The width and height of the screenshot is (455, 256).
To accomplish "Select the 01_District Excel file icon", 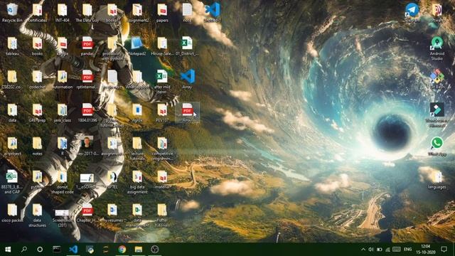I will [187, 46].
